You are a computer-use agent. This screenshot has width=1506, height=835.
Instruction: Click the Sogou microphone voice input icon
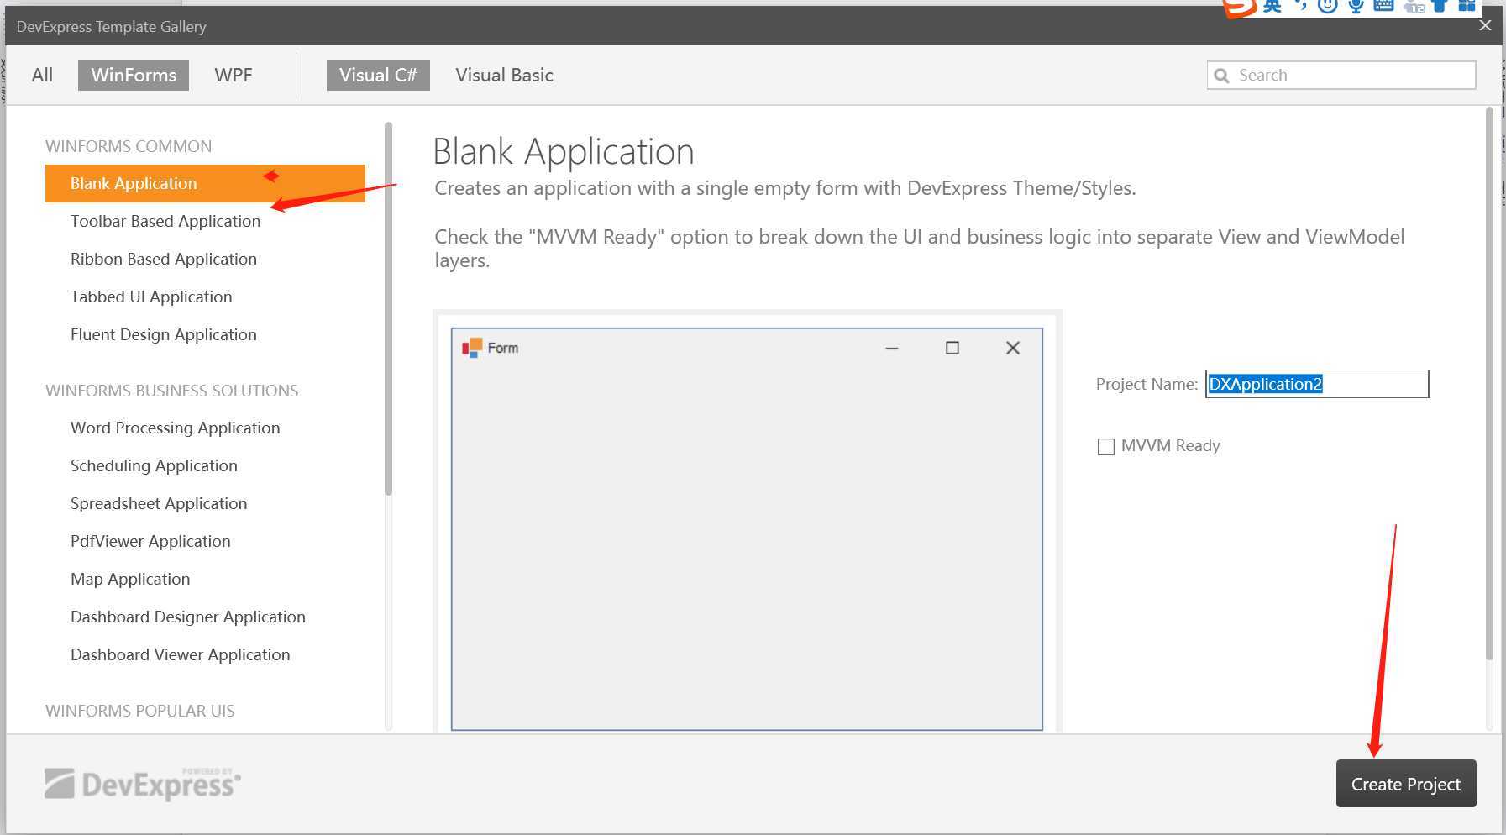[x=1356, y=6]
